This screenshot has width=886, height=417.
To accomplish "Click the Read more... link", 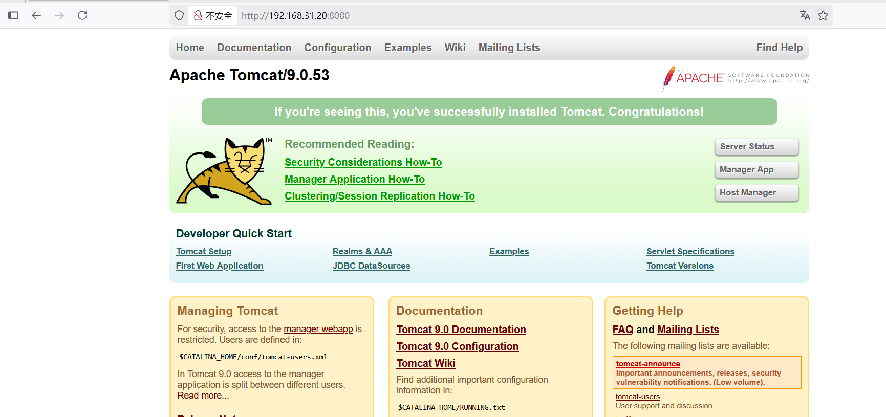I will (203, 396).
